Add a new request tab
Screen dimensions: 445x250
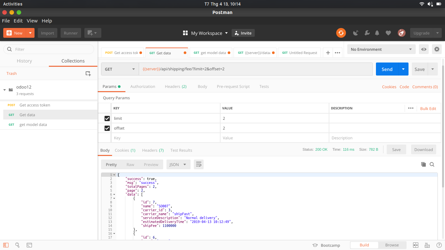pyautogui.click(x=328, y=53)
